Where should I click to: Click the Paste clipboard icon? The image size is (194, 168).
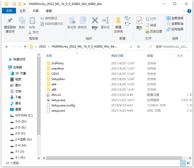point(32,20)
